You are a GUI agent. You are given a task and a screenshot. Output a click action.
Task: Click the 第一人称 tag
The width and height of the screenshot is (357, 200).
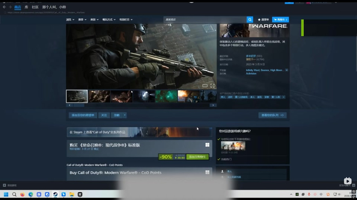click(x=276, y=97)
